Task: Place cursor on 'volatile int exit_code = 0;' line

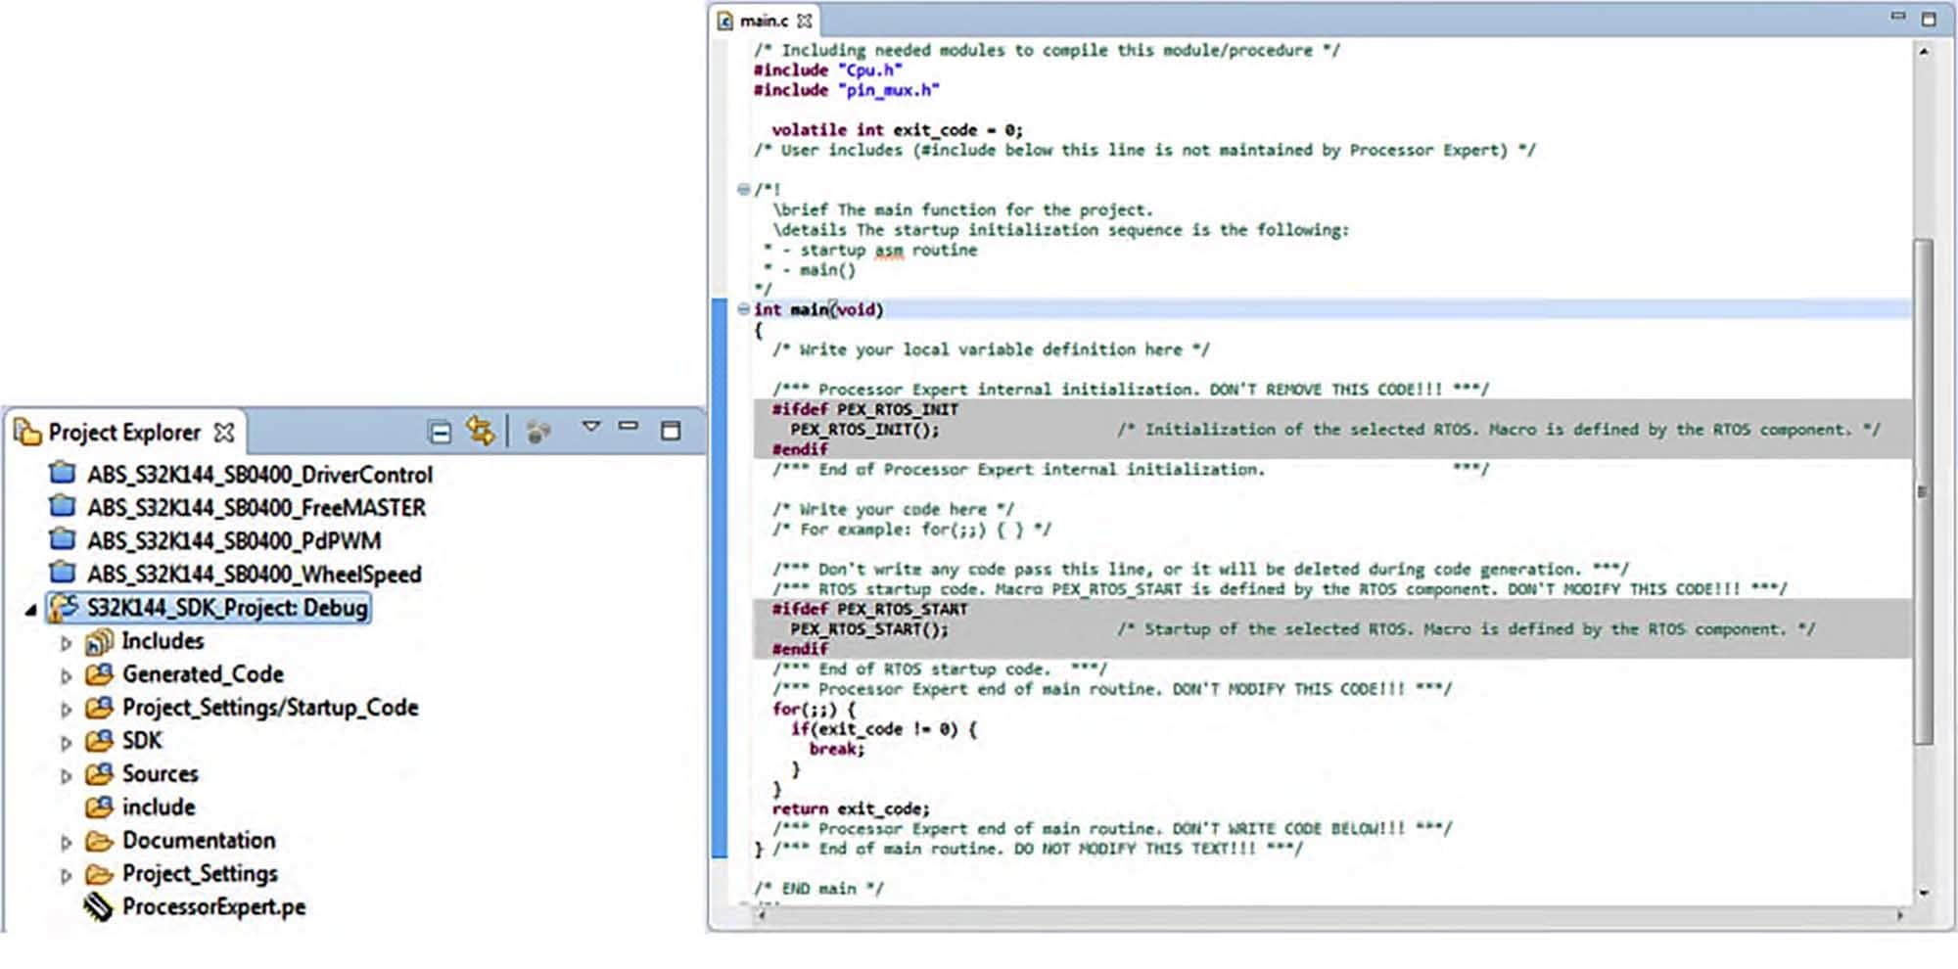Action: (897, 130)
